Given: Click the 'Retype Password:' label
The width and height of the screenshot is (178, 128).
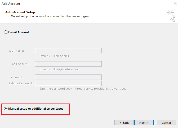Looking at the screenshot, I should pos(21,83).
